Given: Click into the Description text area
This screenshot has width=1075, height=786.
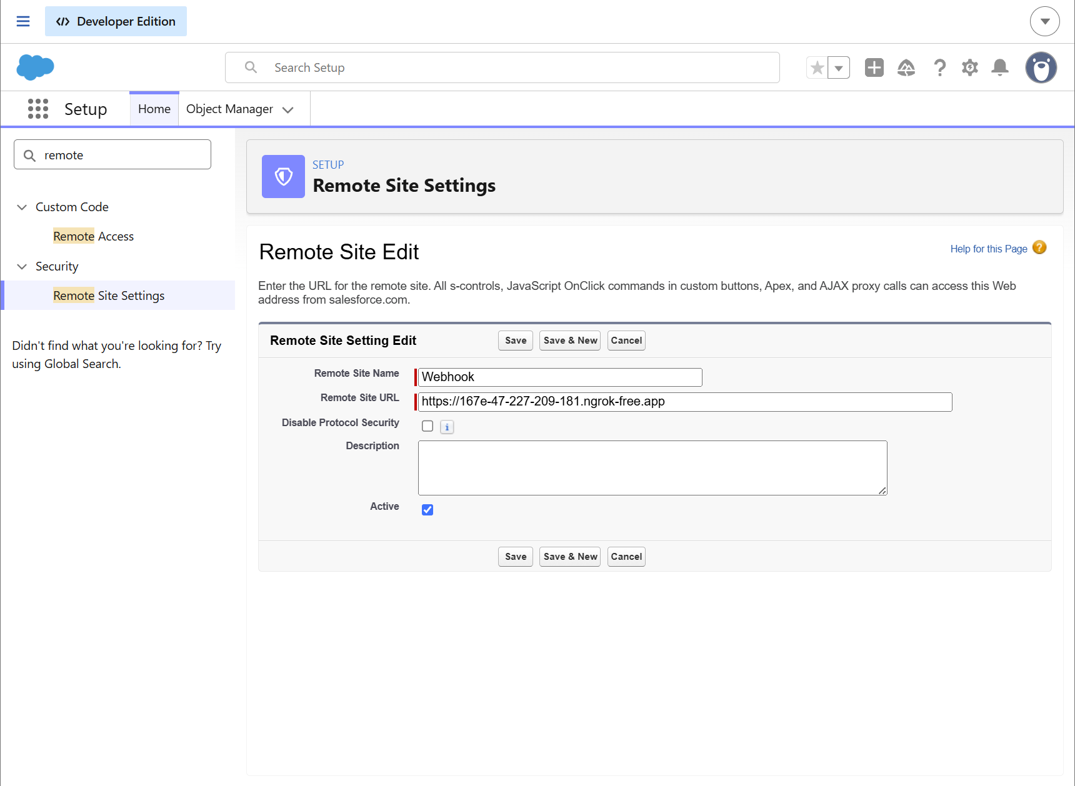Looking at the screenshot, I should [652, 468].
